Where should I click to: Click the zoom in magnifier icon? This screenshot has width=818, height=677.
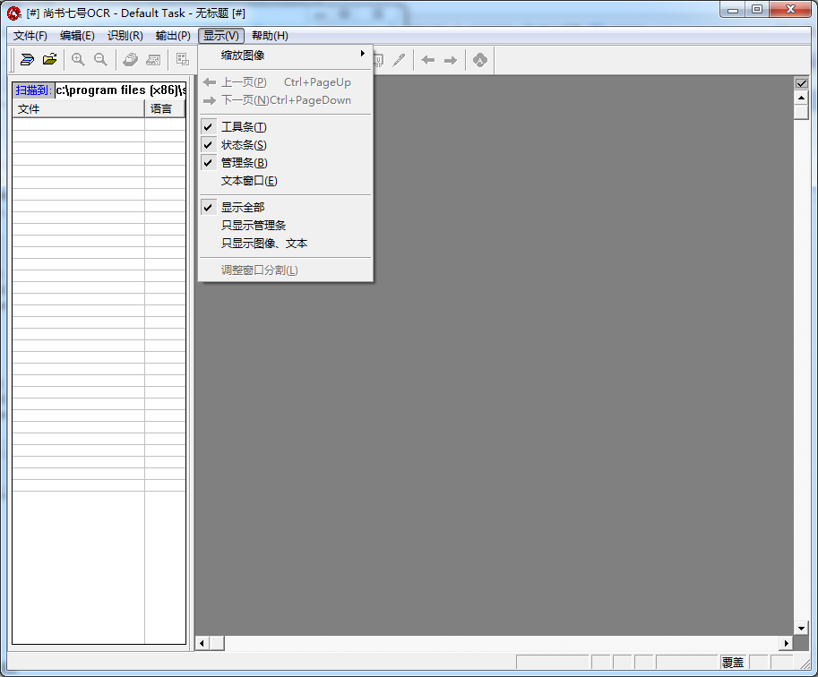click(78, 59)
